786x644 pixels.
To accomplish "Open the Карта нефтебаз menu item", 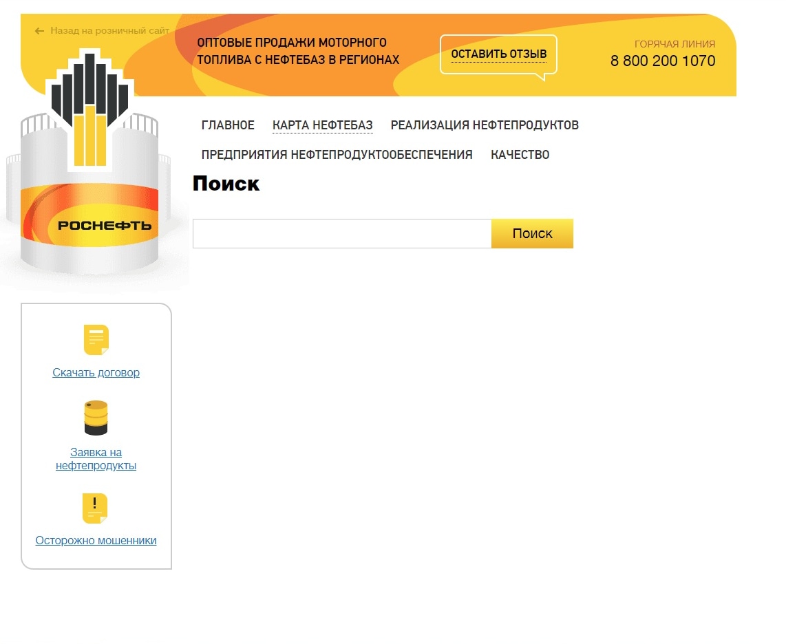I will (322, 125).
